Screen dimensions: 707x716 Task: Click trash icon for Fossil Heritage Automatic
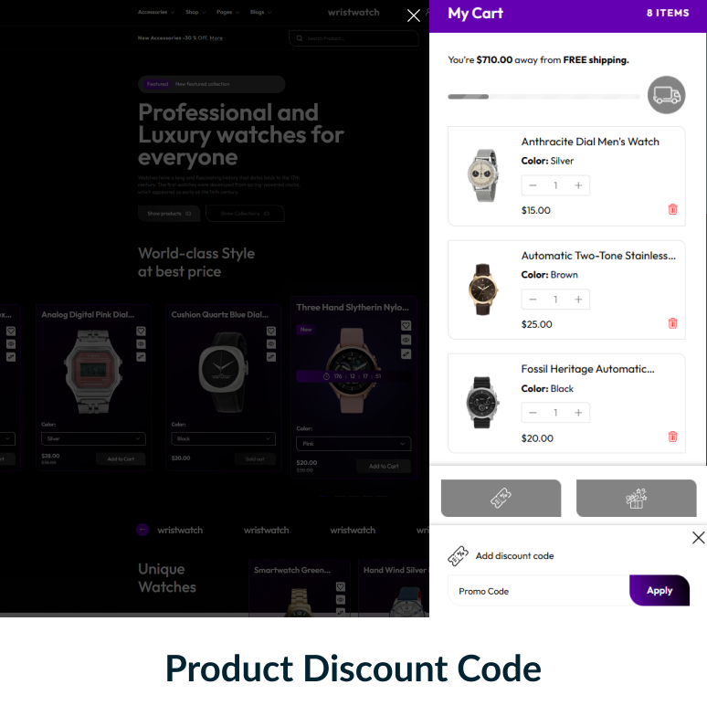672,437
